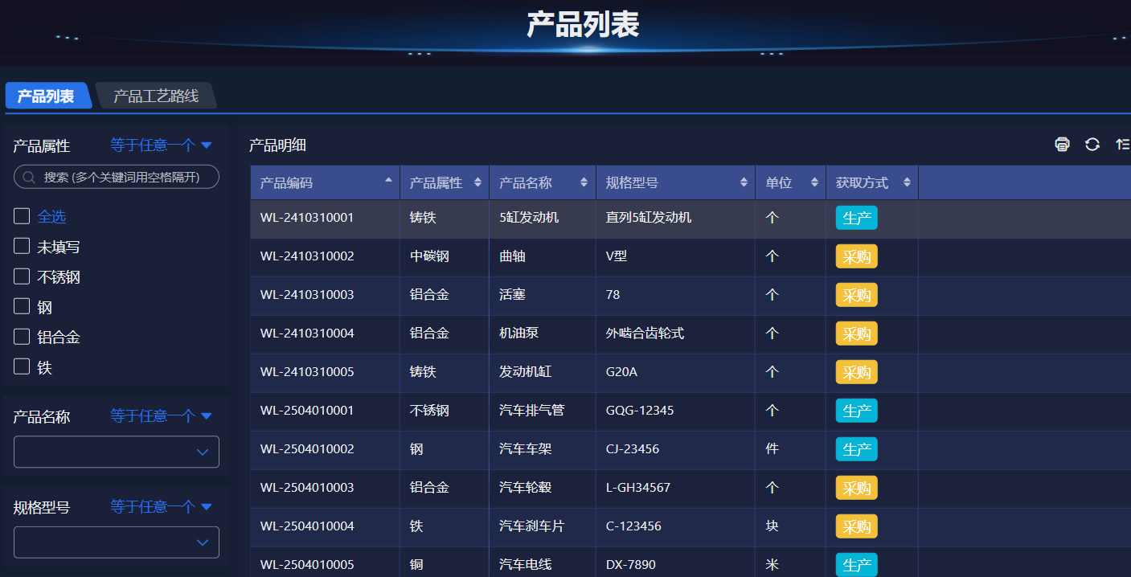Check the 全选 checkbox
The width and height of the screenshot is (1131, 577).
(22, 216)
